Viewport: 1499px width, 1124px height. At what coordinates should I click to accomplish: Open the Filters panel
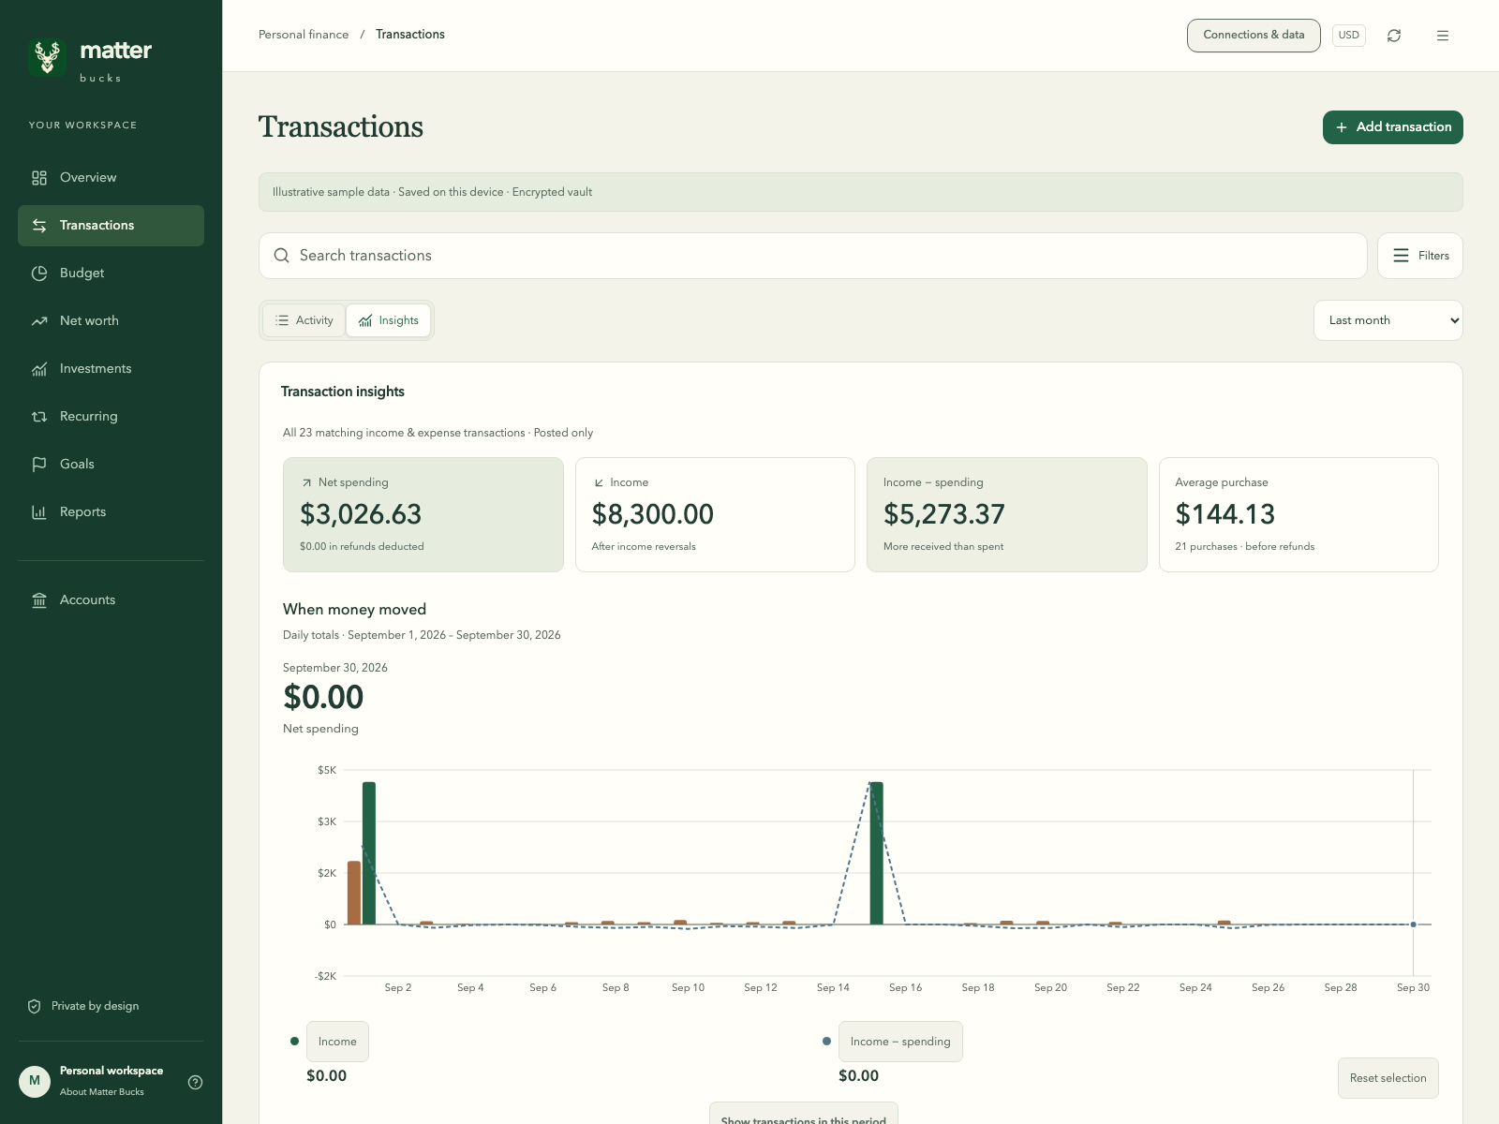(x=1420, y=256)
